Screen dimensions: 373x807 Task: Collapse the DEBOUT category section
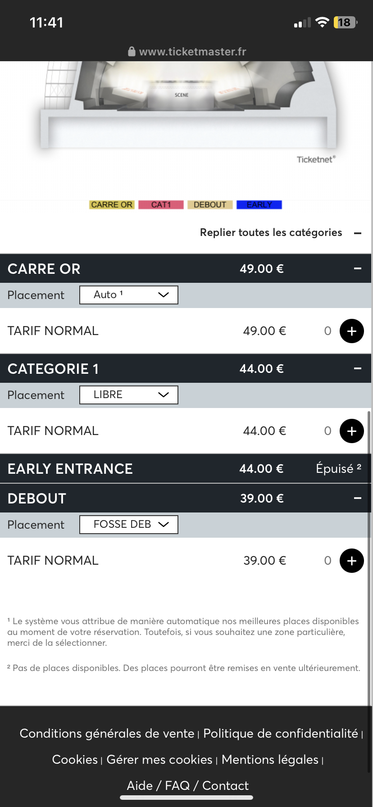click(x=358, y=499)
